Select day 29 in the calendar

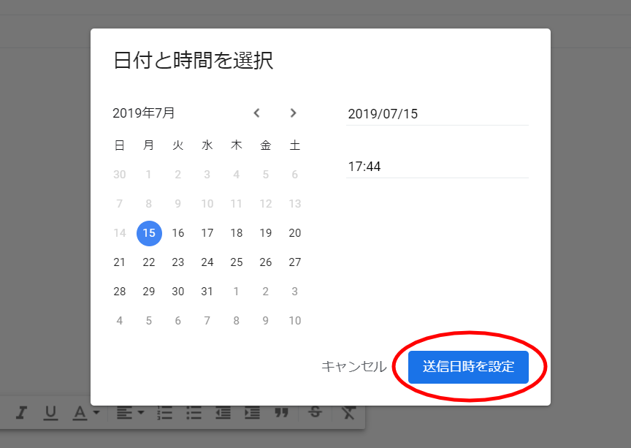149,292
